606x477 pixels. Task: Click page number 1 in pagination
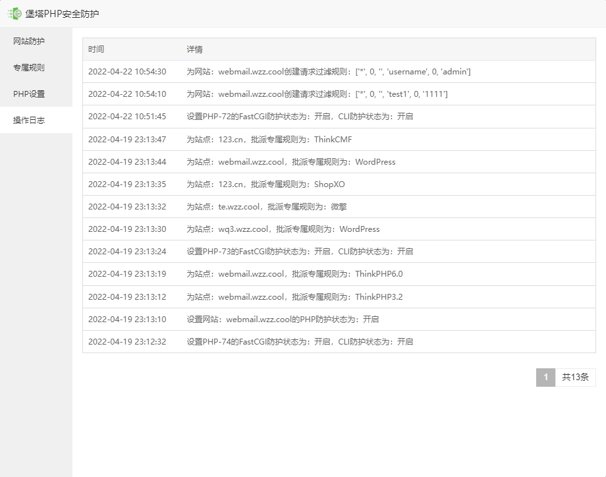[x=545, y=377]
